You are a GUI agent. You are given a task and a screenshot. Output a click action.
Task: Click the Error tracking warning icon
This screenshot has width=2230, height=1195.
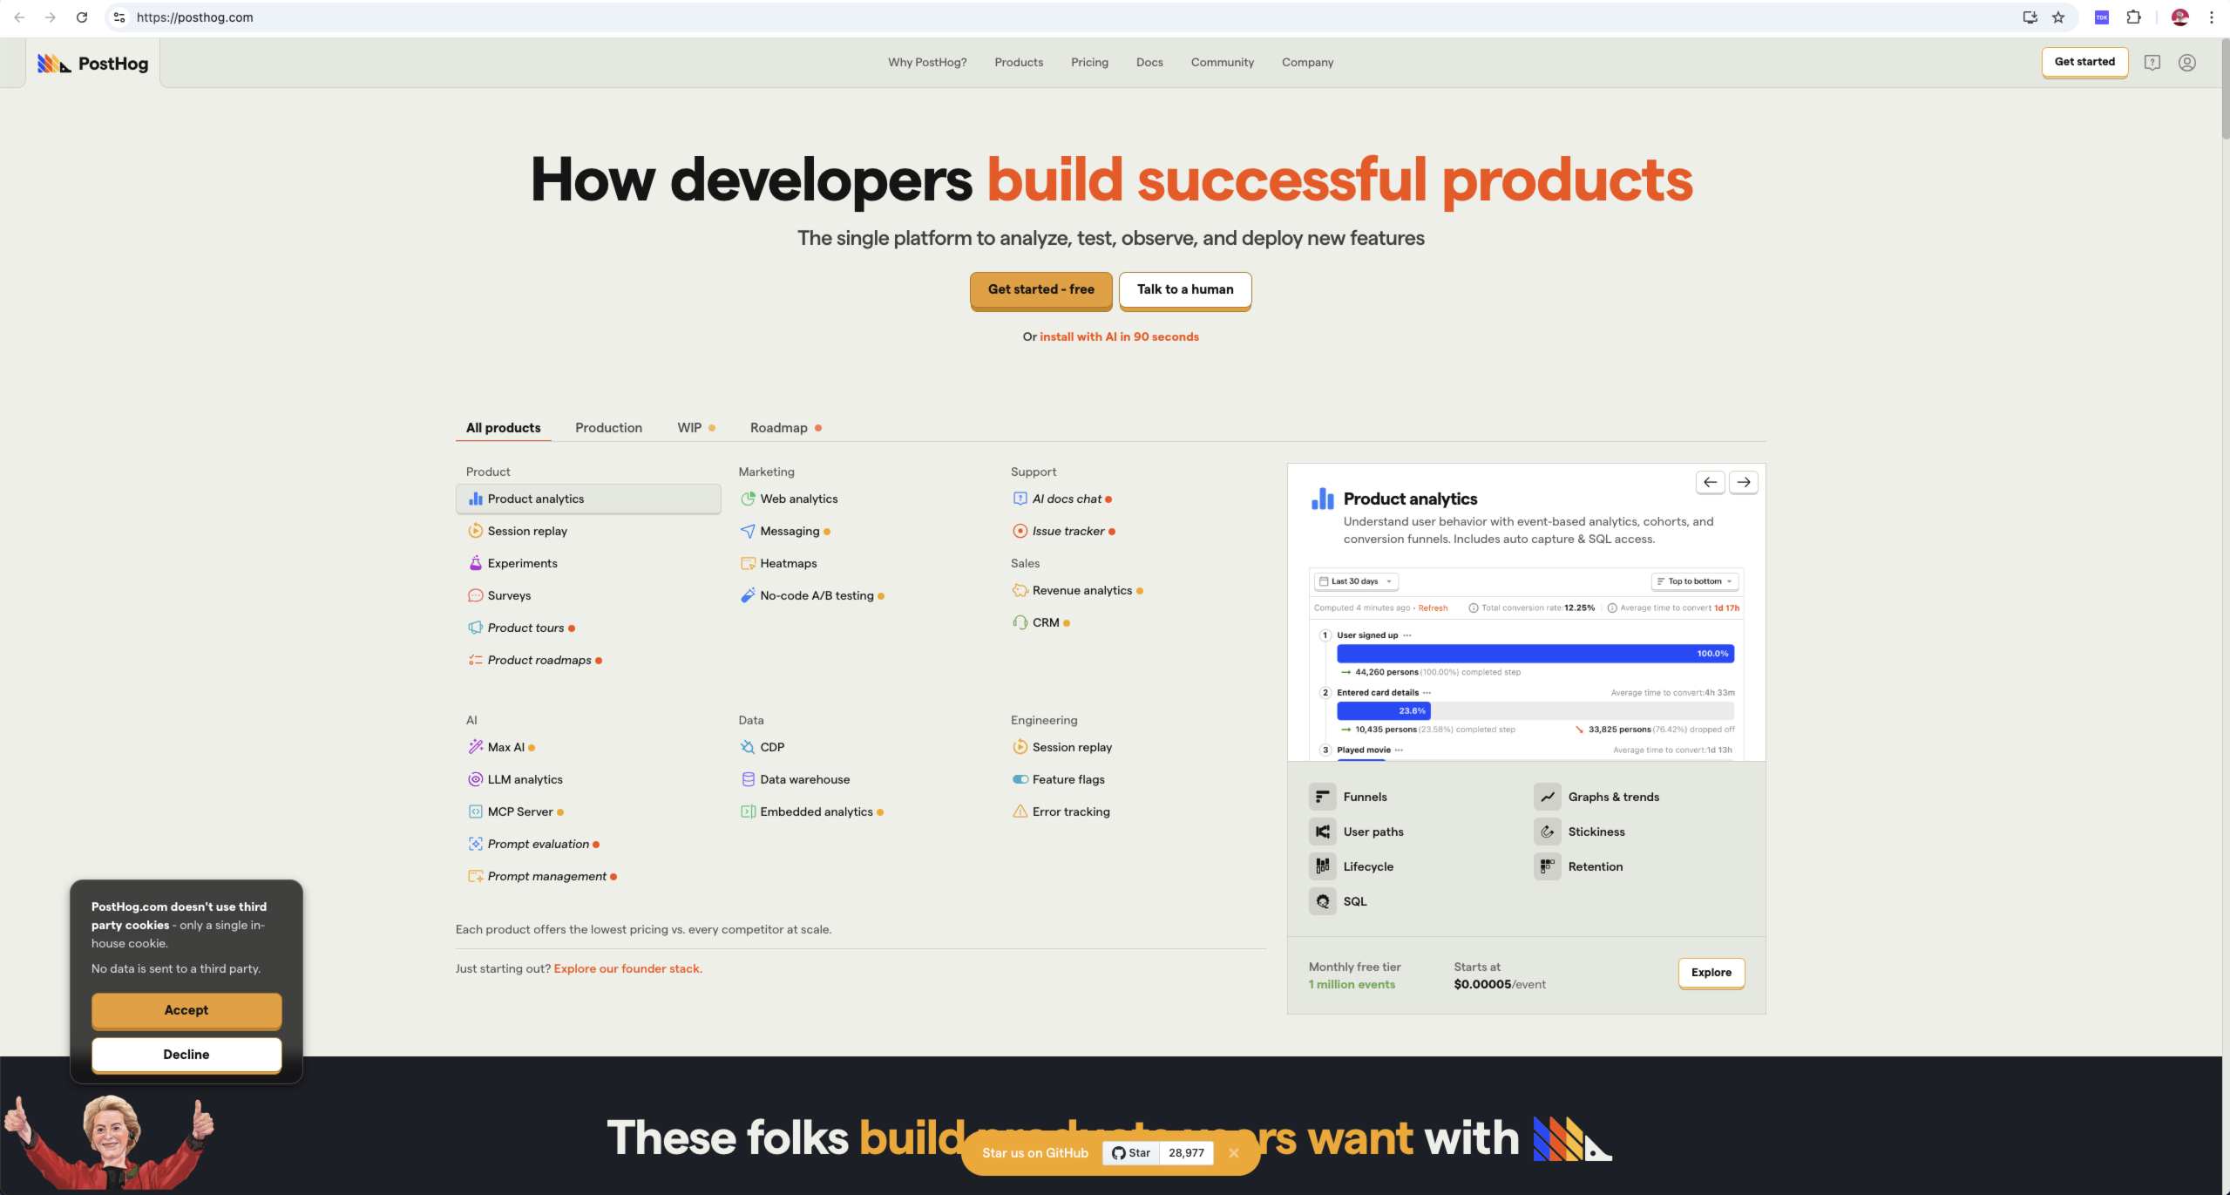tap(1020, 811)
